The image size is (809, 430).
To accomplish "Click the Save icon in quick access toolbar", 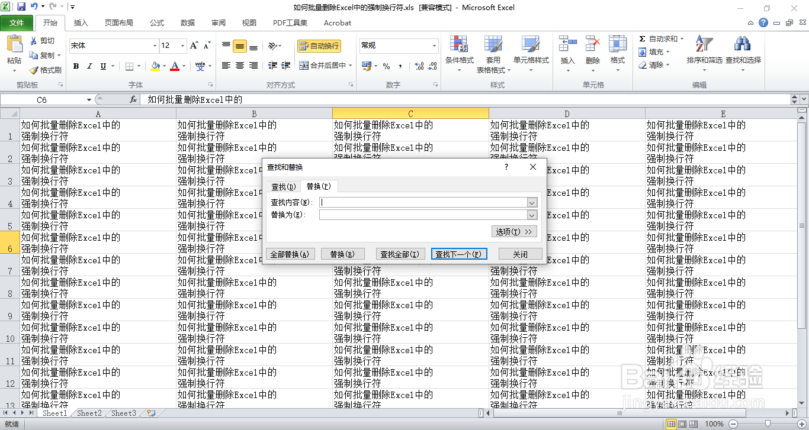I will coord(21,7).
